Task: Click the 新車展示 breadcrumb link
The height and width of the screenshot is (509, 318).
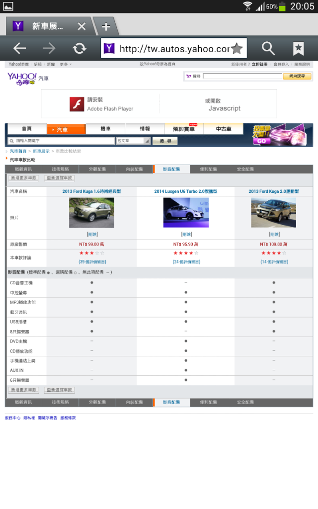Action: (41, 151)
